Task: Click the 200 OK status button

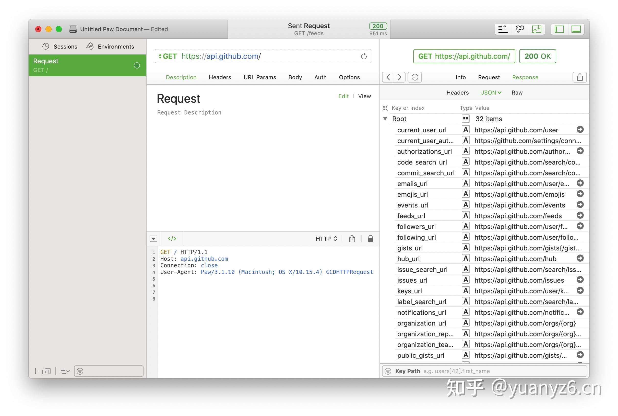Action: click(x=537, y=56)
